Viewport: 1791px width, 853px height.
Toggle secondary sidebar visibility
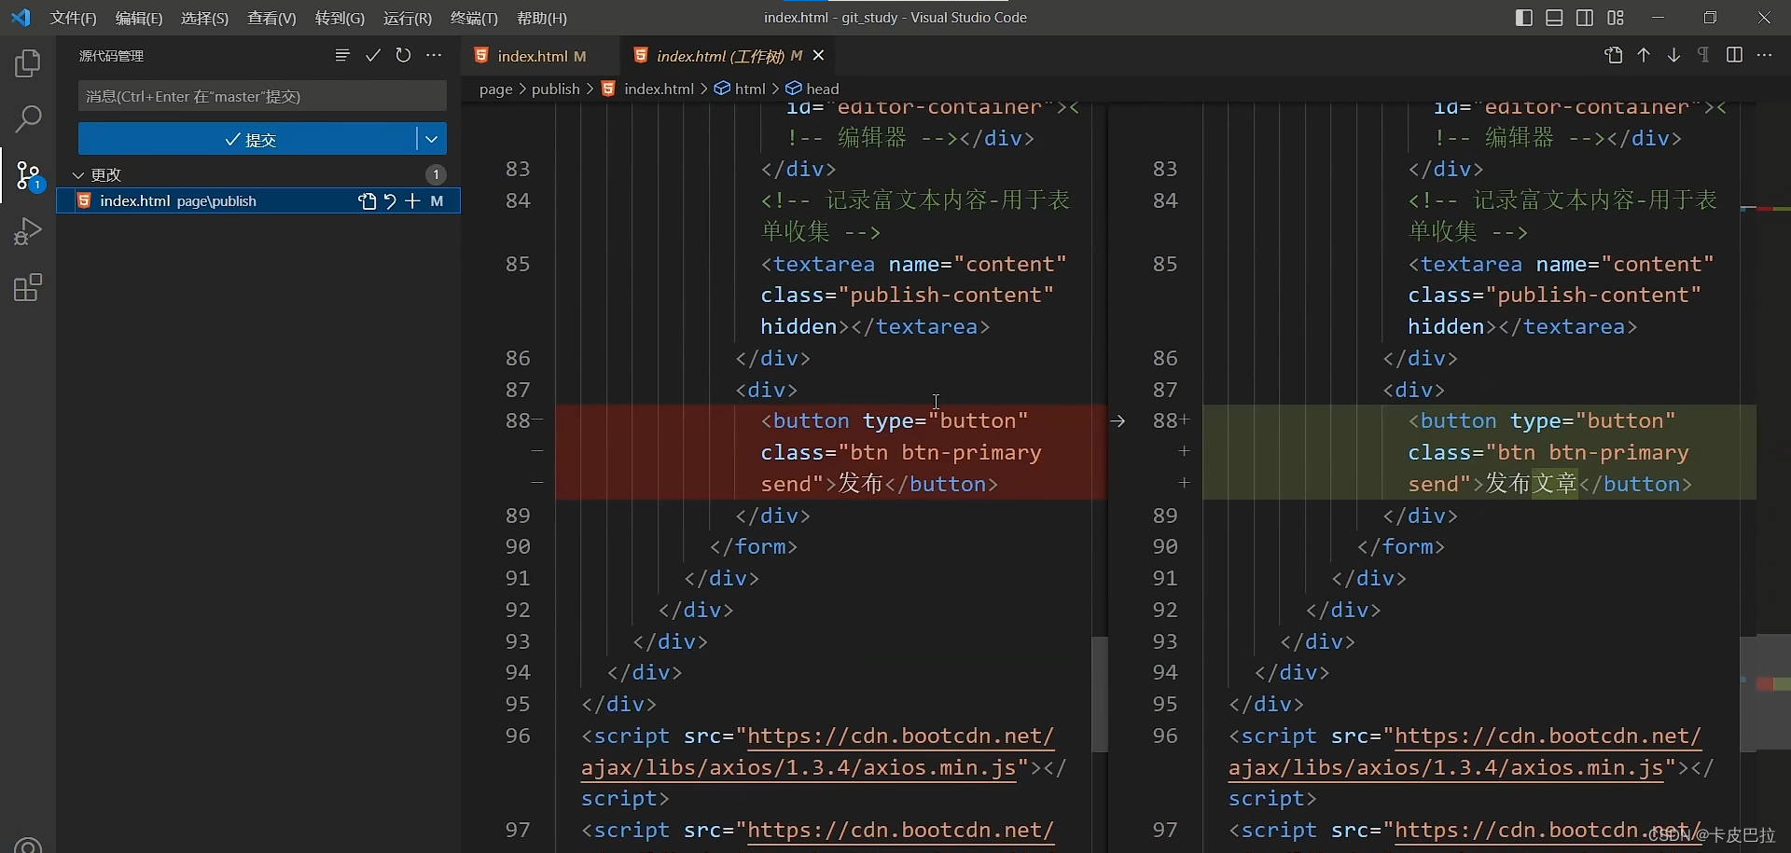1585,18
